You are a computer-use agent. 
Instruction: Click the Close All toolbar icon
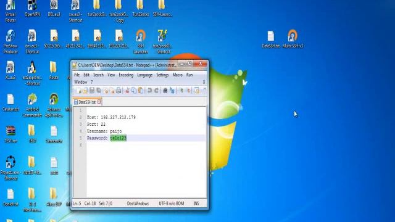pyautogui.click(x=112, y=91)
